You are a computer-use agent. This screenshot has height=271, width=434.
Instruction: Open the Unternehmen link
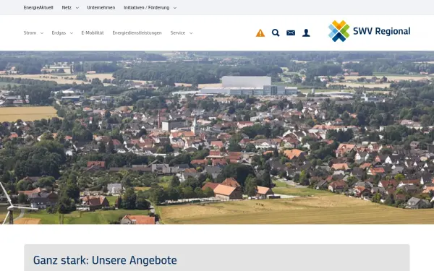coord(101,8)
